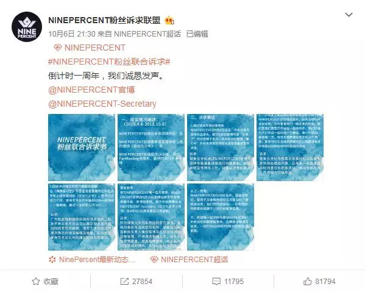This screenshot has height=292, width=365.
Task: Open the middle image of bottom row
Action: tap(151, 217)
